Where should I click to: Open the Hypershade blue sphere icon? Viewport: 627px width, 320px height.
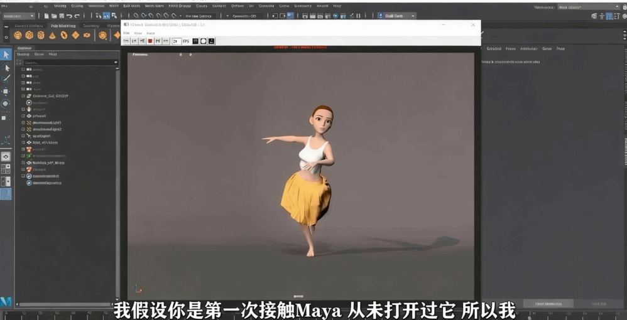336,16
